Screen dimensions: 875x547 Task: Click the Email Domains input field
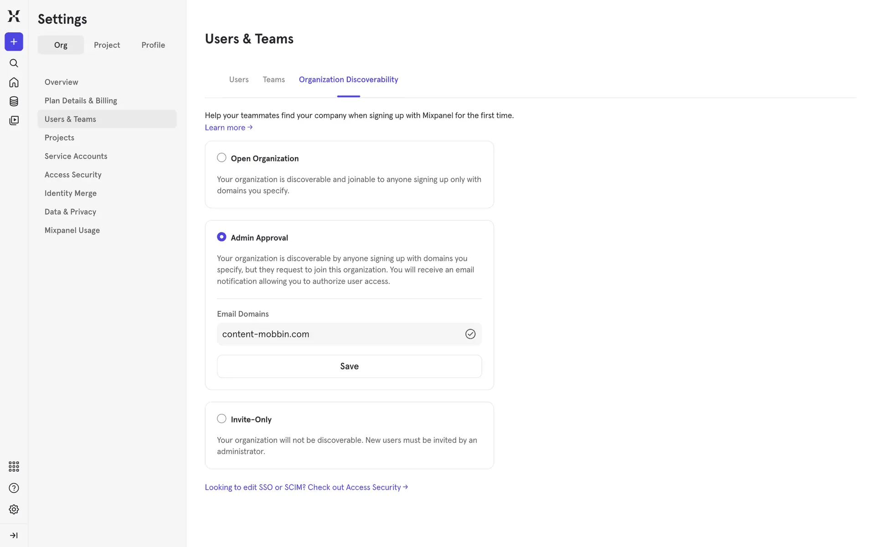(x=340, y=334)
